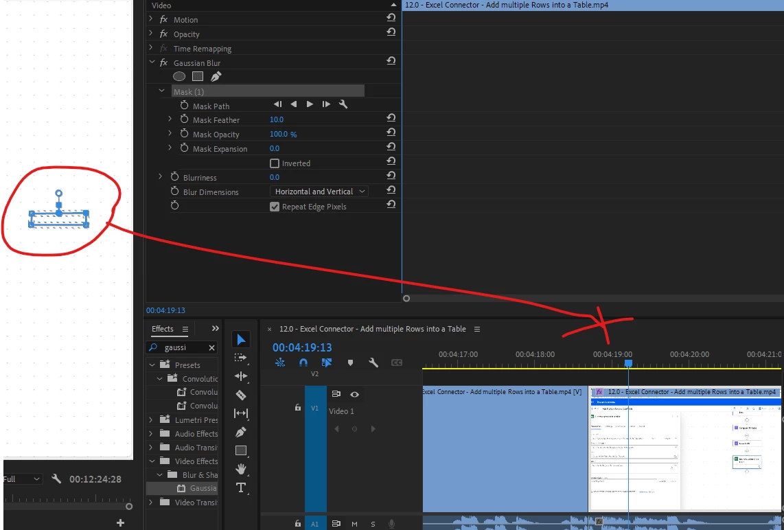Reset the Motion effect
The image size is (784, 530).
(x=391, y=17)
